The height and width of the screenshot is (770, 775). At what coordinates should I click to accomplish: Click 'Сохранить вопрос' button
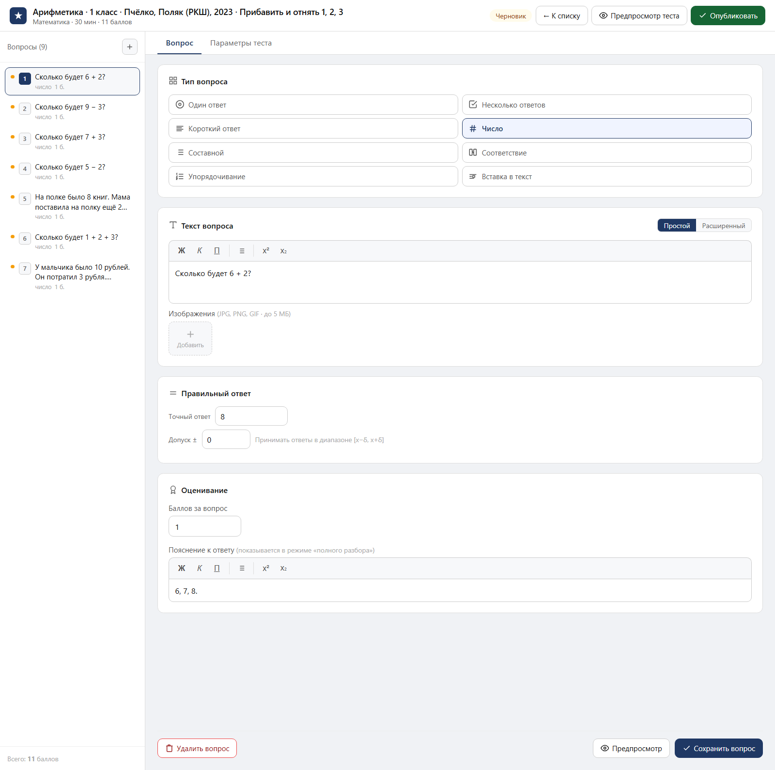tap(719, 748)
